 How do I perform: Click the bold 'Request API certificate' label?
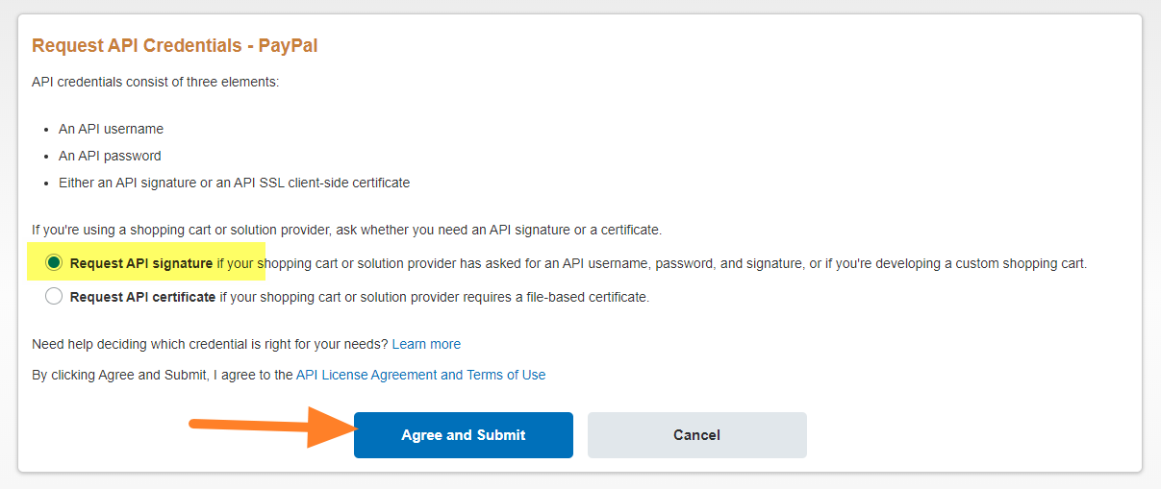(142, 297)
